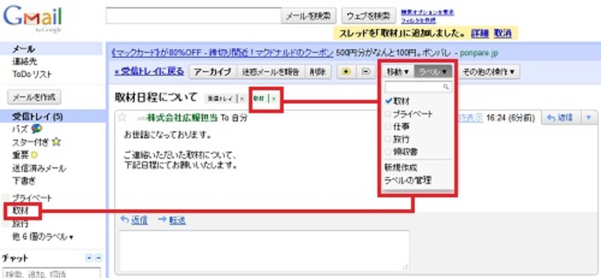
Task: Open the 取材 label in sidebar
Action: (20, 211)
